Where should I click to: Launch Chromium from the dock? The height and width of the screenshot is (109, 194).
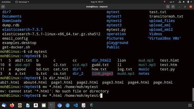click(x=59, y=105)
